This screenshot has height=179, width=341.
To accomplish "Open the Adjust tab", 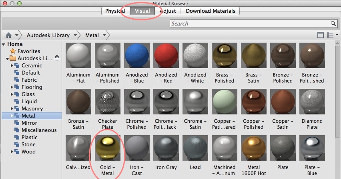I will 168,11.
